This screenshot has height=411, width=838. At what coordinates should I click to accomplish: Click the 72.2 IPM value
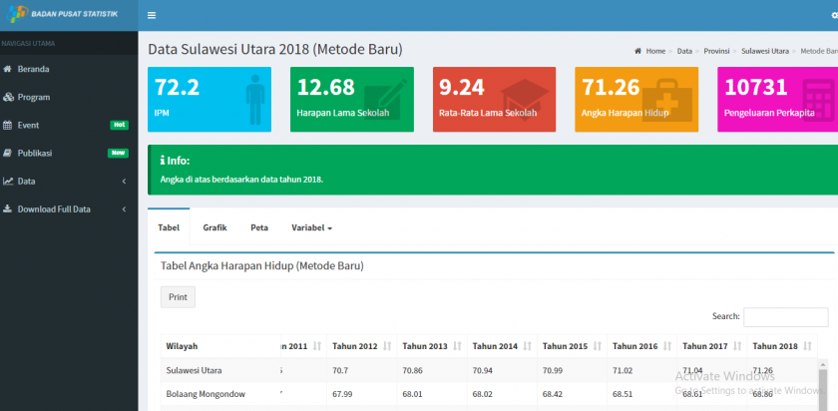[177, 87]
